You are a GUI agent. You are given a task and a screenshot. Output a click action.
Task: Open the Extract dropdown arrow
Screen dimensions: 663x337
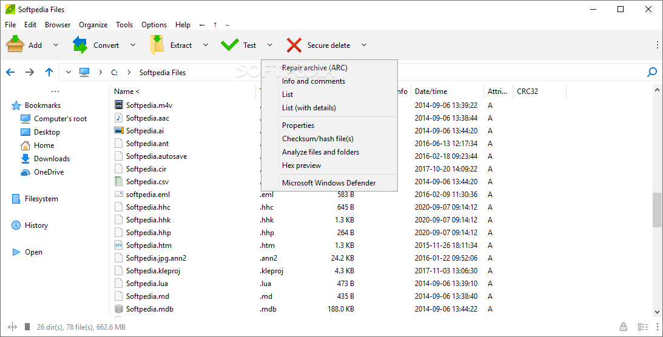[206, 45]
